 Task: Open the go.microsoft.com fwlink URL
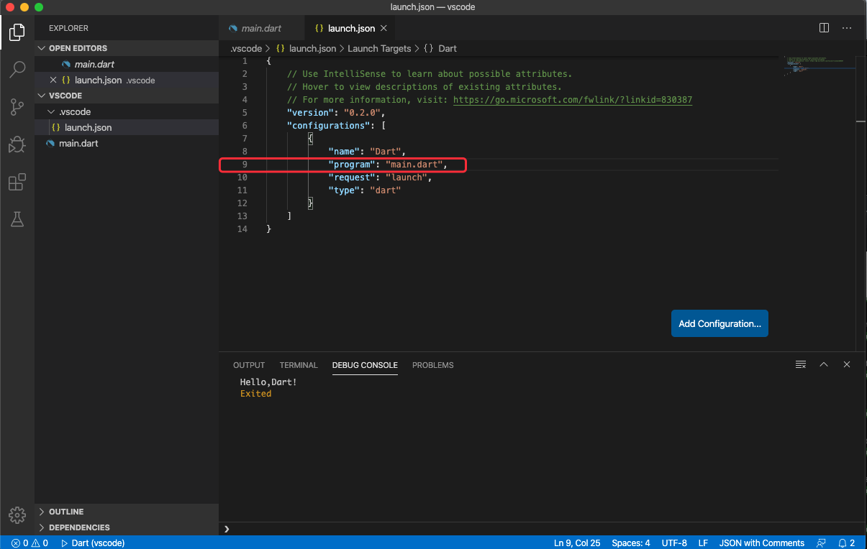pos(573,100)
